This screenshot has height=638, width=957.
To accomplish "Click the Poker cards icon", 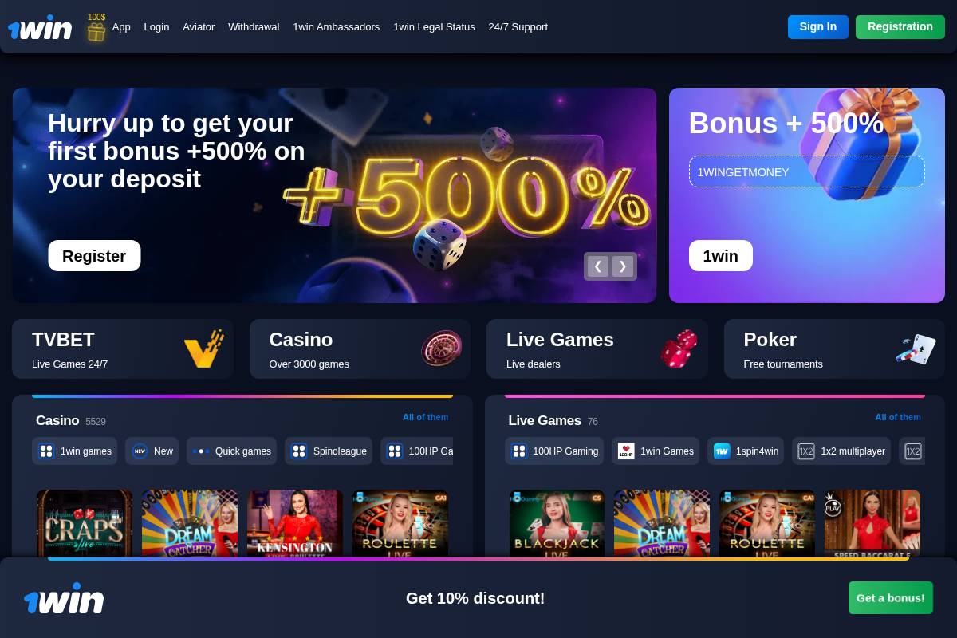I will (x=916, y=349).
